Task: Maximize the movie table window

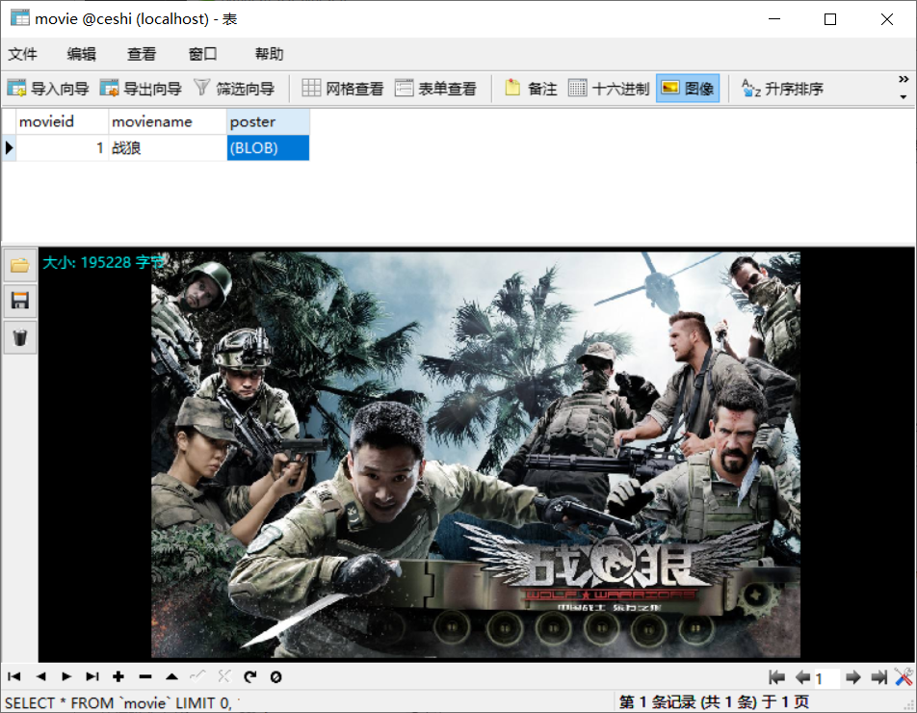Action: 830,19
